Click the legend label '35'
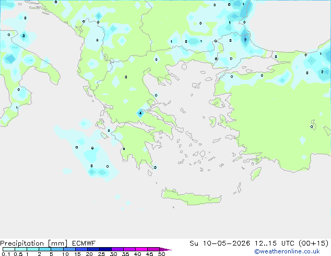 coord(125,254)
